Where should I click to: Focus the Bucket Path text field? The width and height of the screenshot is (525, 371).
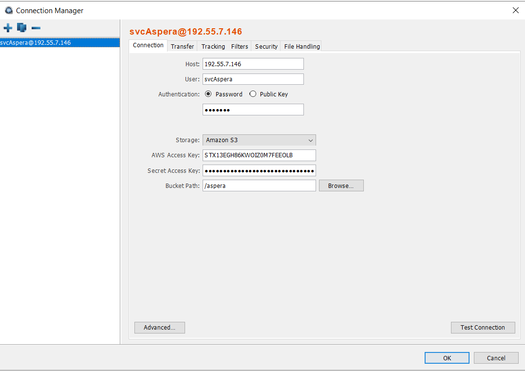[x=259, y=185]
